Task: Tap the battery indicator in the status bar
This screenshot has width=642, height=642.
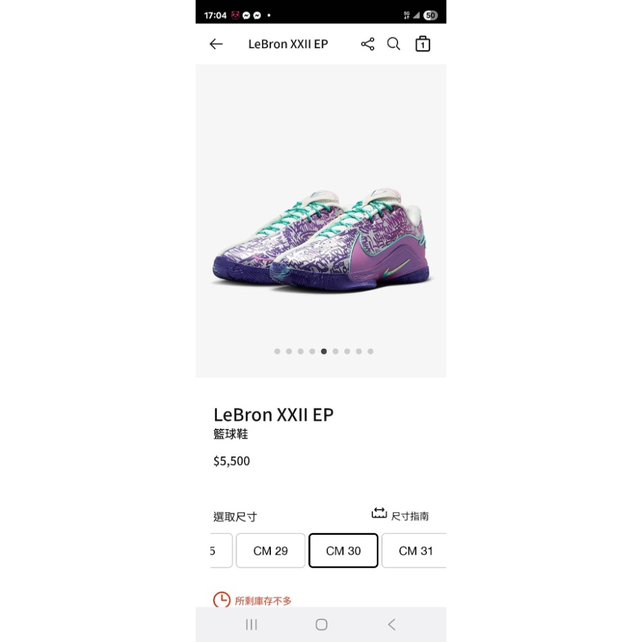Action: point(430,15)
